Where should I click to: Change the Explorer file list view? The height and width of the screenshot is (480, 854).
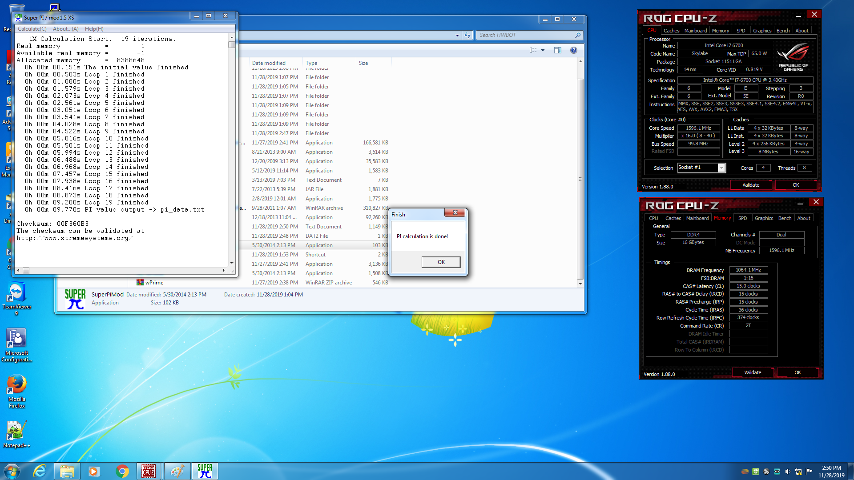tap(533, 50)
